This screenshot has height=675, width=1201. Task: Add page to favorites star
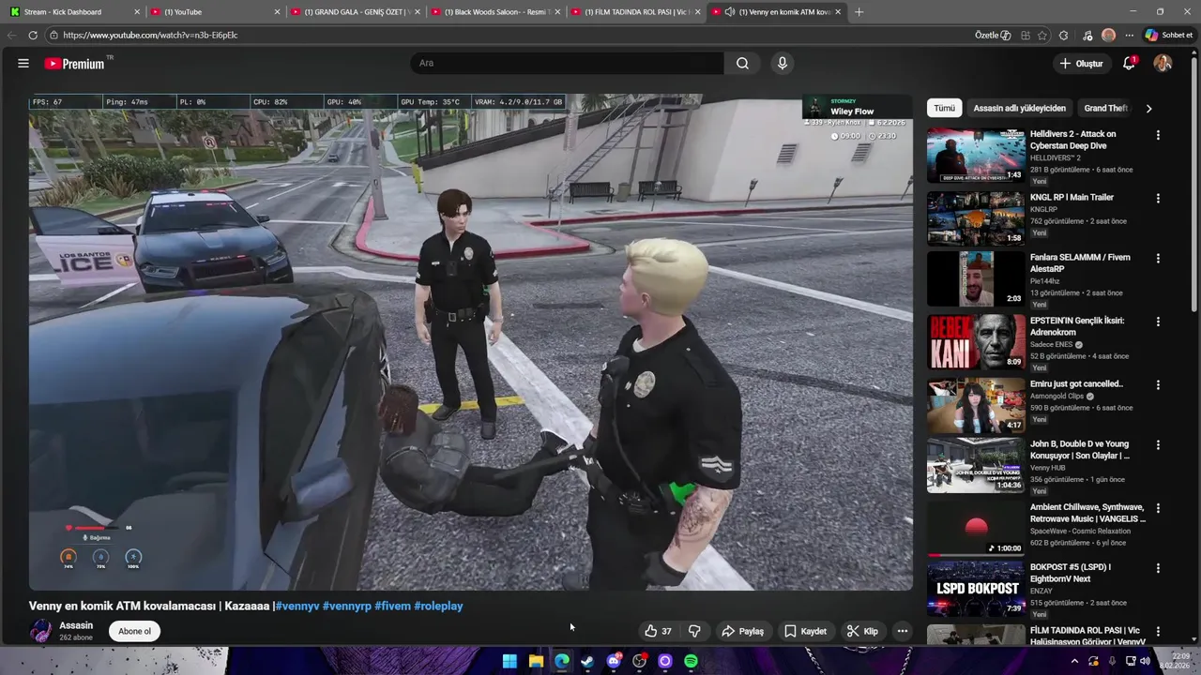(x=1043, y=35)
